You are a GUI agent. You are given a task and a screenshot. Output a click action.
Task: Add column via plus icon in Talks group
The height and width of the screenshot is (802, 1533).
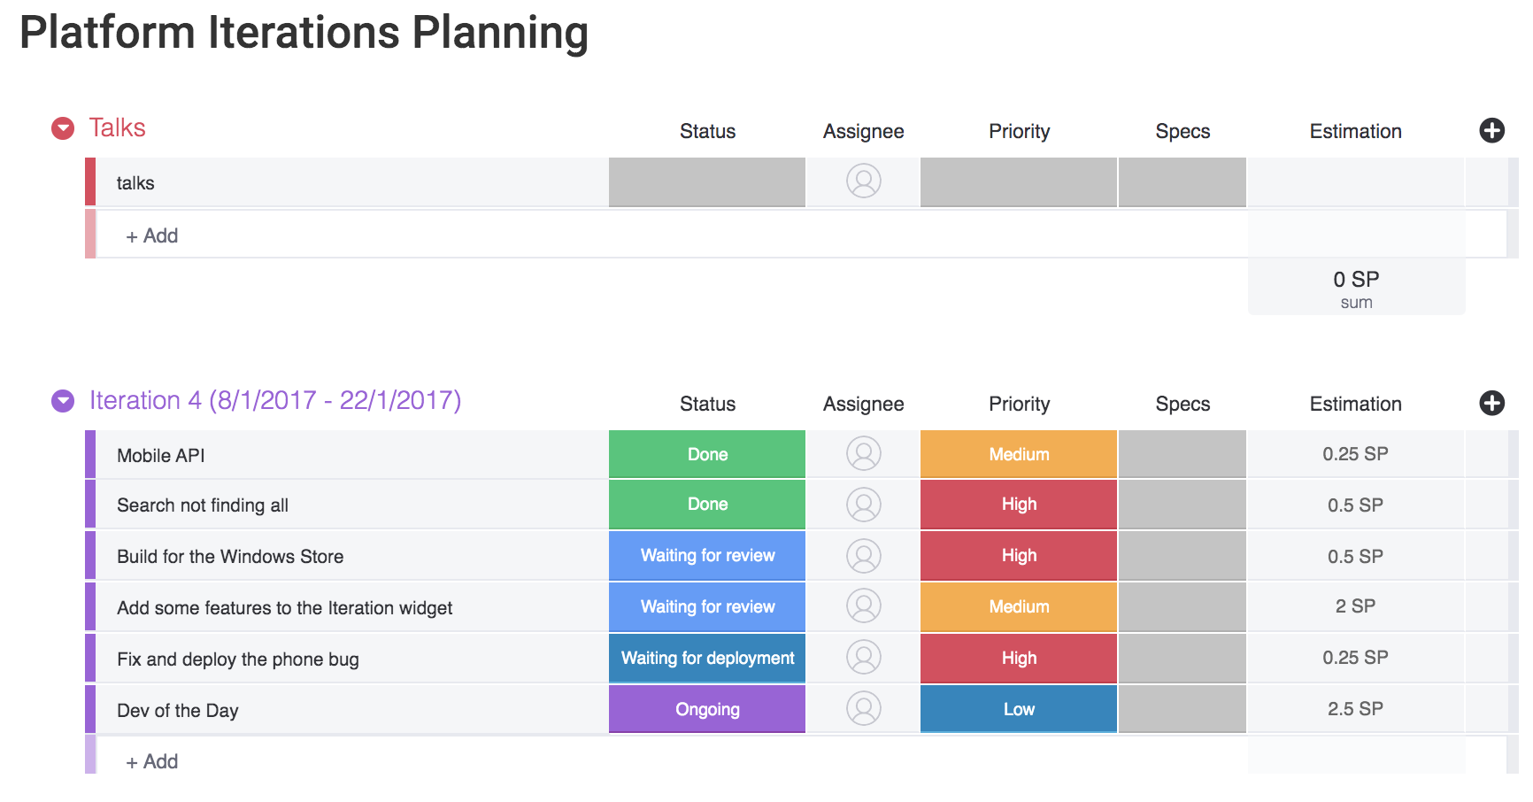[x=1491, y=131]
